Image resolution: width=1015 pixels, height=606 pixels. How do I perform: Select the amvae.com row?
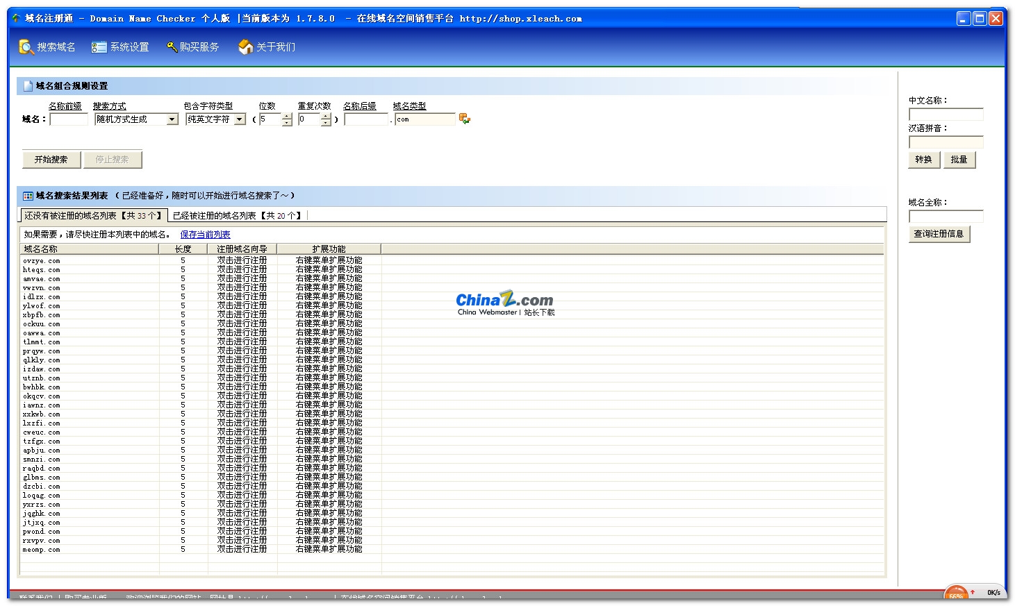pyautogui.click(x=452, y=278)
